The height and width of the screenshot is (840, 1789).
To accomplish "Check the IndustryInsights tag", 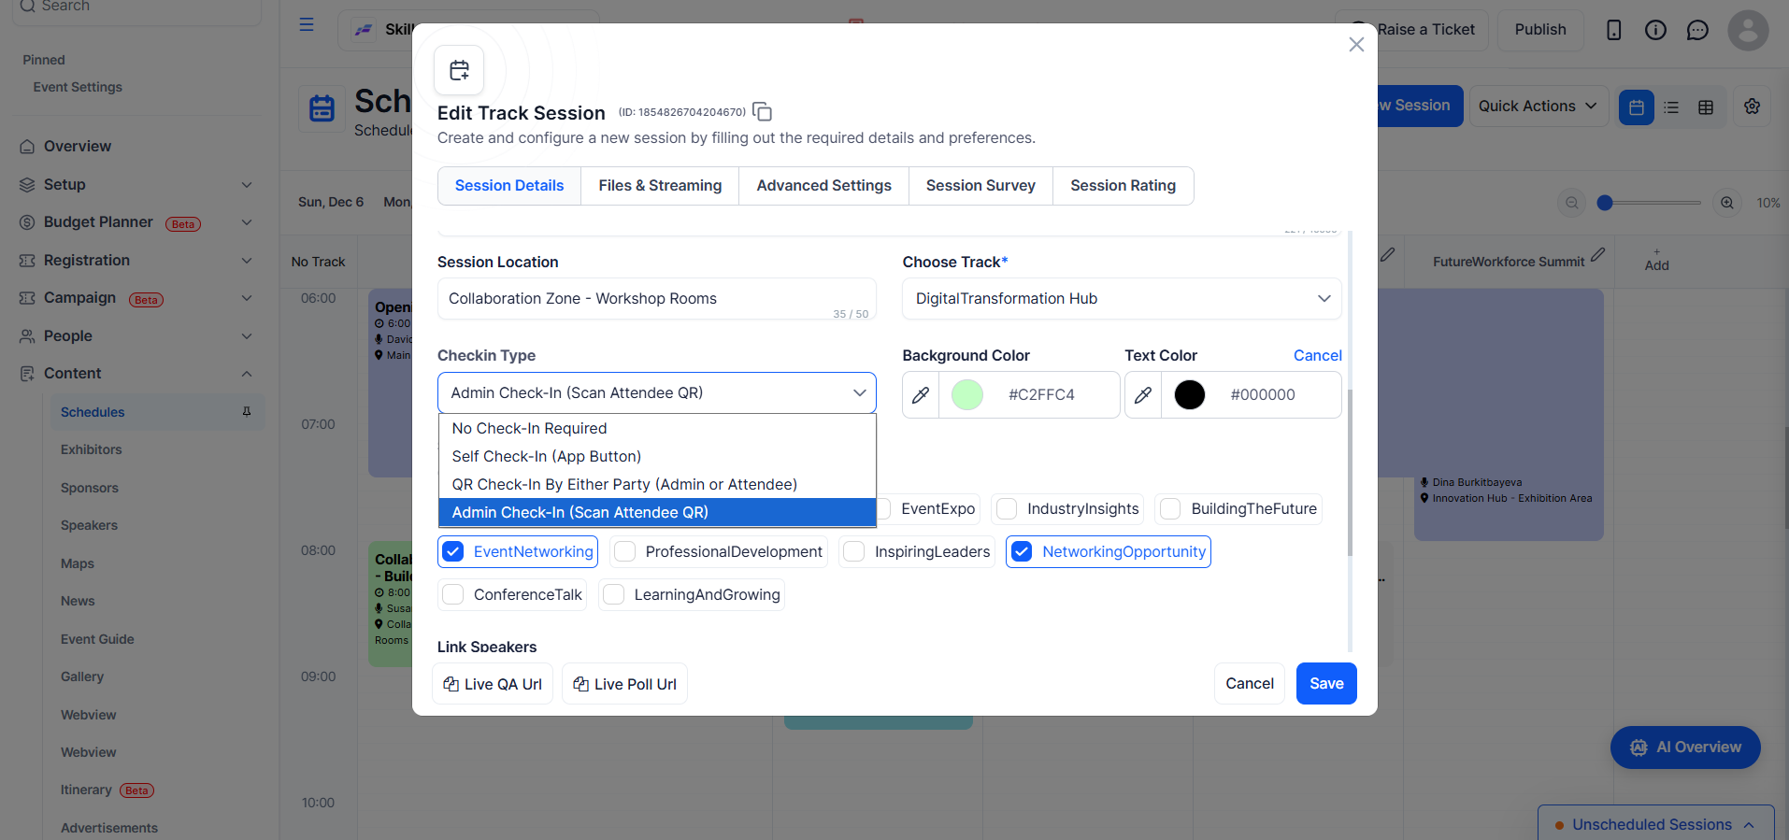I will pos(1007,508).
